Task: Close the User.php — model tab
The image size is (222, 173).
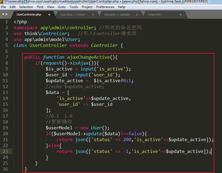Action: point(93,15)
